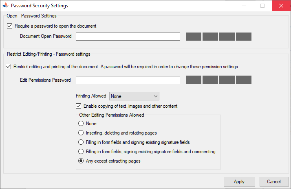Click the Apply button
The image size is (291, 189).
(x=239, y=182)
